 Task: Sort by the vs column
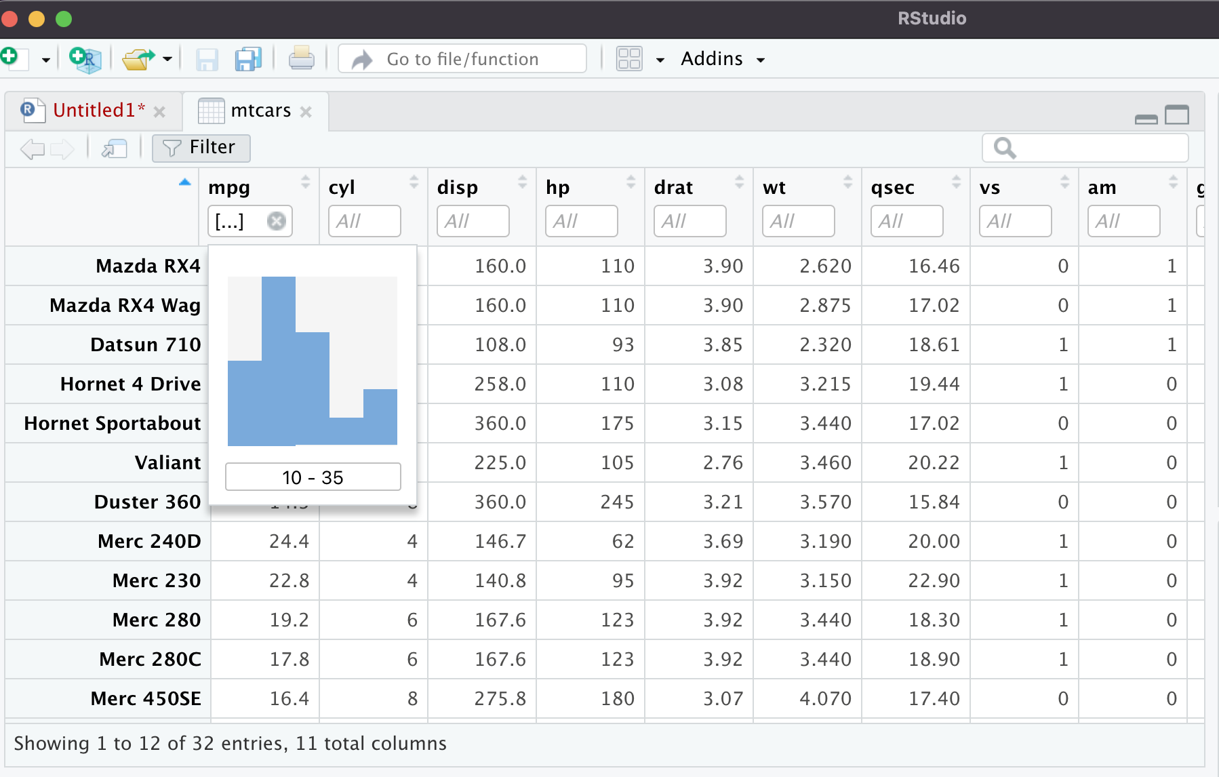[1064, 182]
